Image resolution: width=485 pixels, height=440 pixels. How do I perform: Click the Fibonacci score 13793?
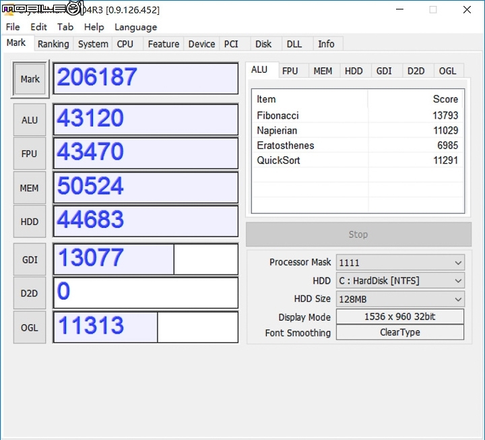coord(445,115)
